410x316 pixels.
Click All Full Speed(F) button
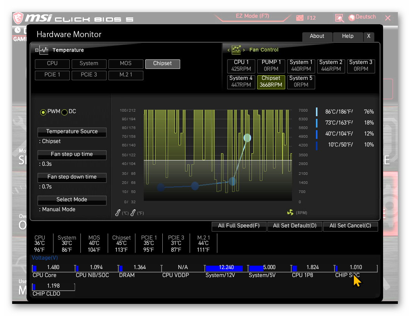239,226
